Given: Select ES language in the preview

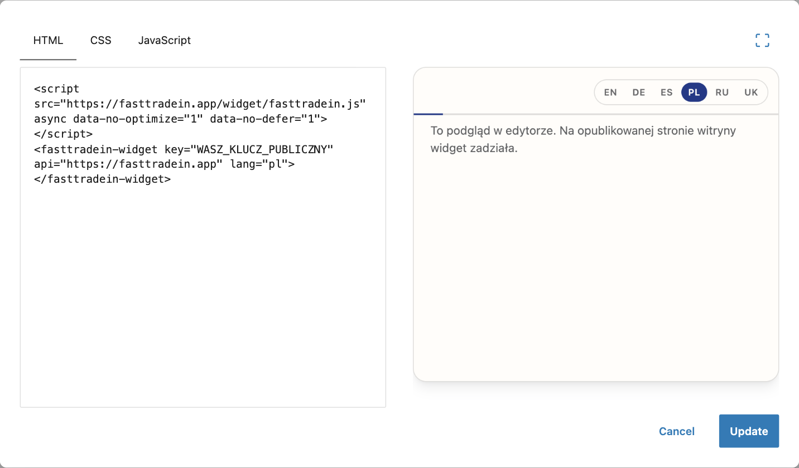Looking at the screenshot, I should pos(667,92).
